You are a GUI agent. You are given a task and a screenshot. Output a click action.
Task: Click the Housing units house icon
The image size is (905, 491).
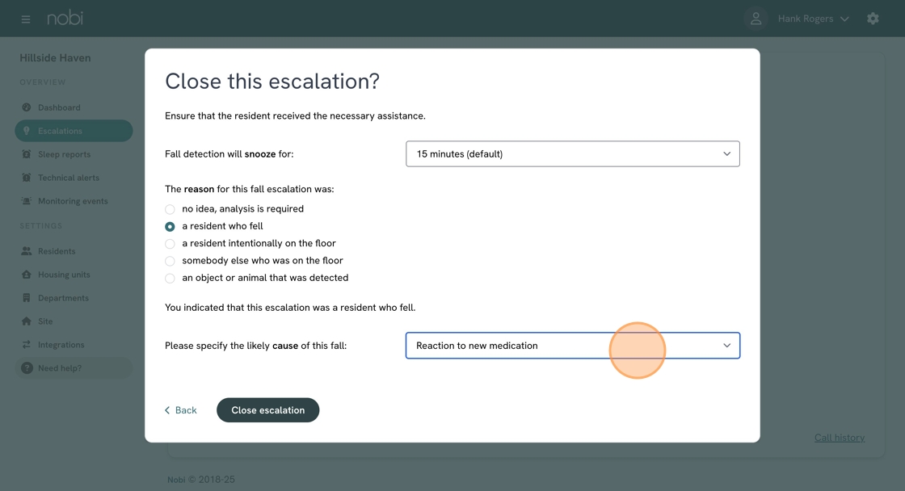pyautogui.click(x=27, y=275)
